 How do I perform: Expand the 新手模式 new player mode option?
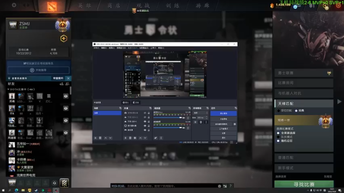coord(304,168)
